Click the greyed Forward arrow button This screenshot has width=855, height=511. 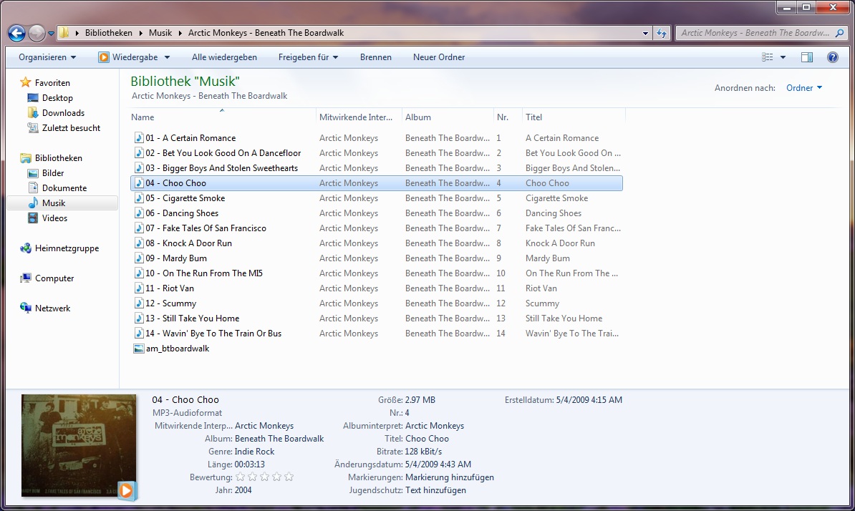pyautogui.click(x=37, y=33)
